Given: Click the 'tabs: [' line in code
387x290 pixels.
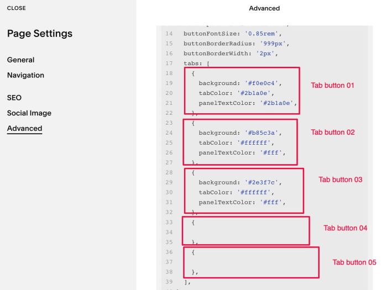Looking at the screenshot, I should pos(196,64).
